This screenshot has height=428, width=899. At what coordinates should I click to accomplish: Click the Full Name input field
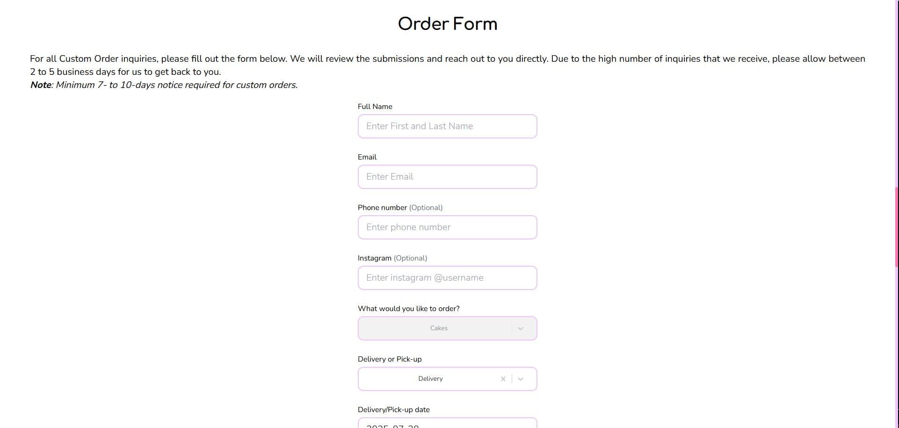pos(447,126)
